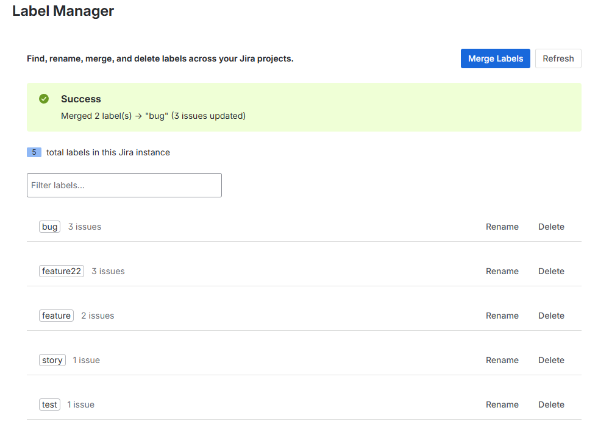Screen dimensions: 598x424
Task: Rename the test label
Action: [x=502, y=405]
